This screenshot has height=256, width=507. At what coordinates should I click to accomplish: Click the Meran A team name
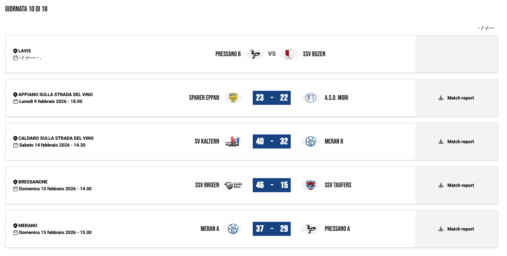point(210,229)
